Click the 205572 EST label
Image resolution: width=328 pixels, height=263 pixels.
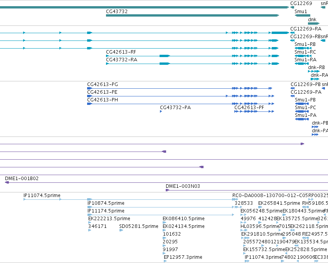pyautogui.click(x=252, y=242)
